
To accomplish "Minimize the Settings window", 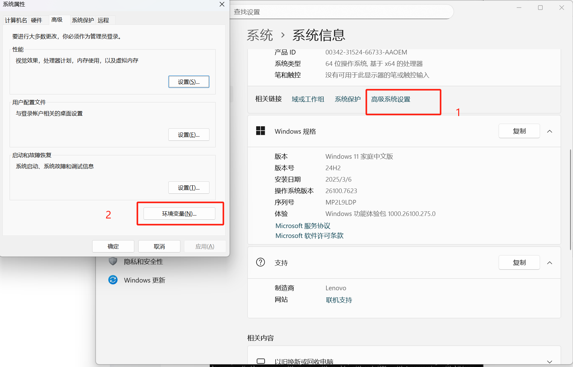I will click(x=519, y=7).
